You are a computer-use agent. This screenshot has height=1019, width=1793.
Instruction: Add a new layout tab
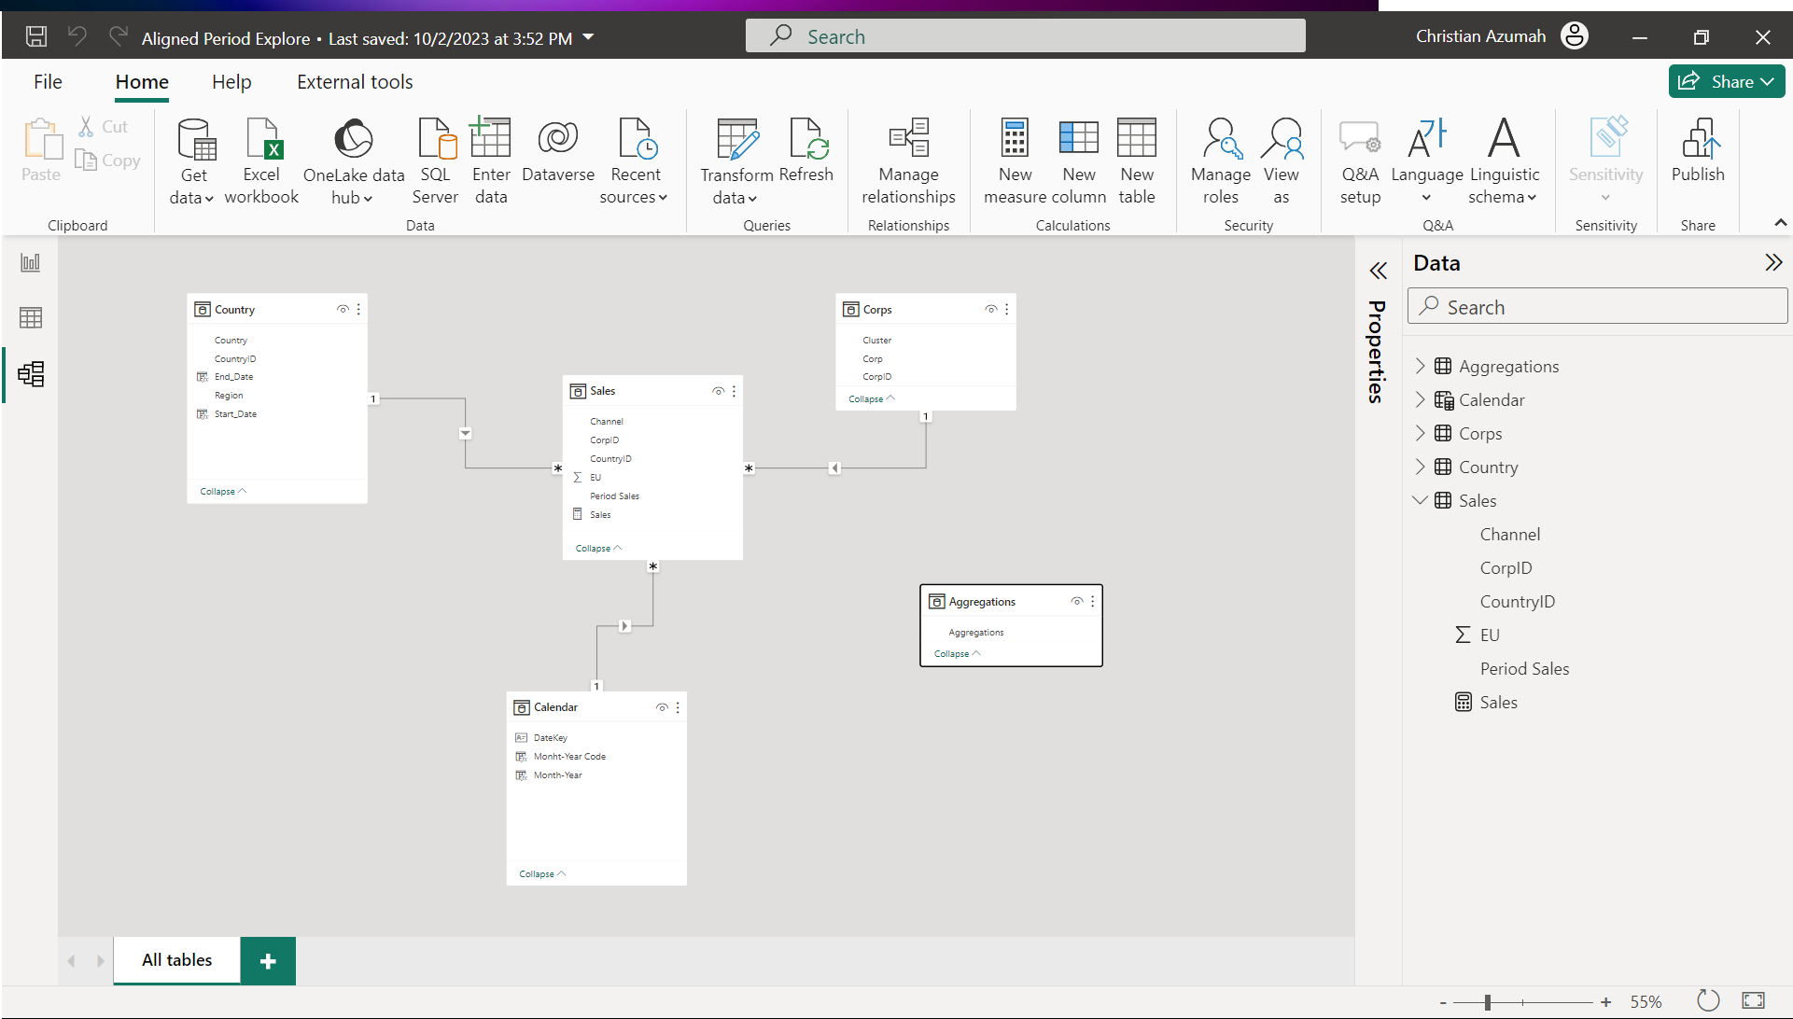click(268, 961)
